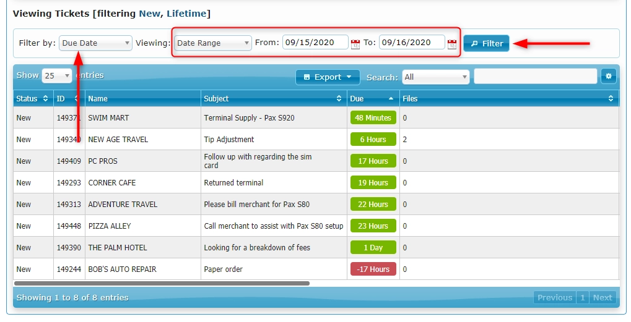Screen dimensions: 631x322
Task: Open the Search All category dropdown
Action: pos(436,77)
